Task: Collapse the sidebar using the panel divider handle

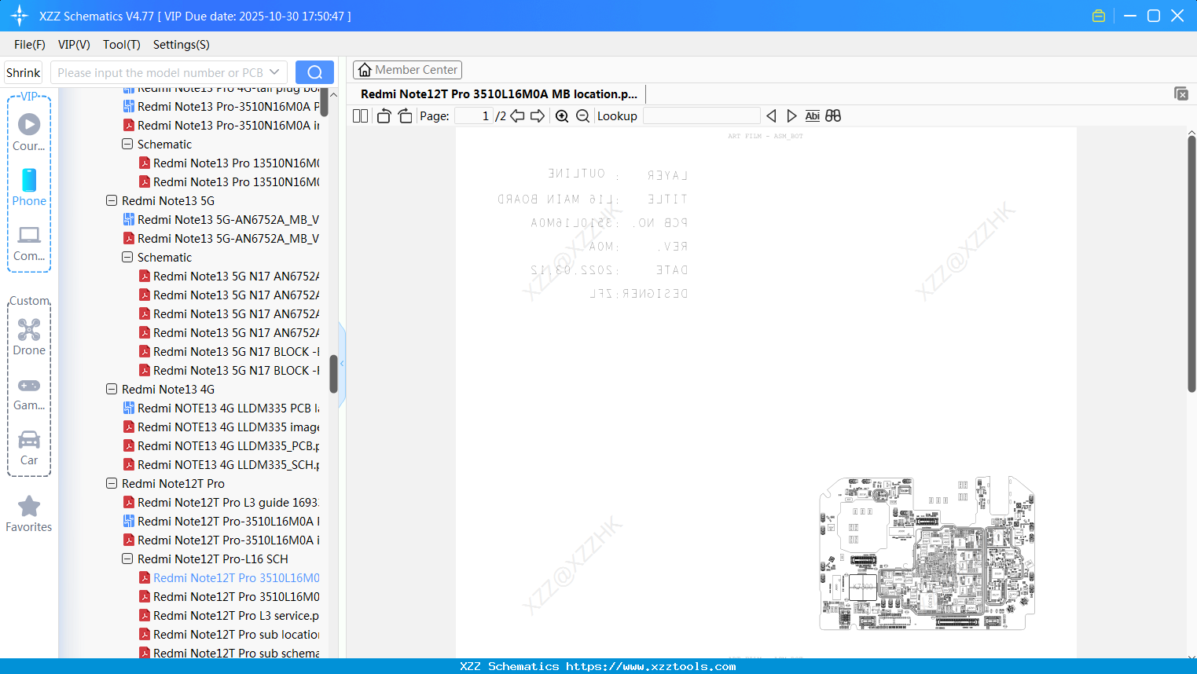Action: [x=342, y=364]
